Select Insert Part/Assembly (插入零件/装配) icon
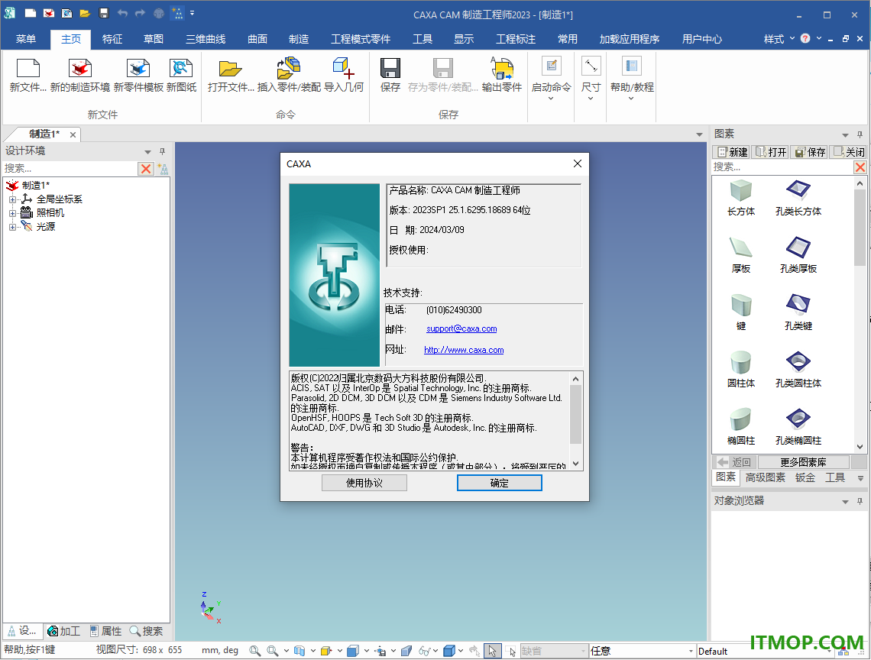Screen dimensions: 871x660 pyautogui.click(x=289, y=68)
